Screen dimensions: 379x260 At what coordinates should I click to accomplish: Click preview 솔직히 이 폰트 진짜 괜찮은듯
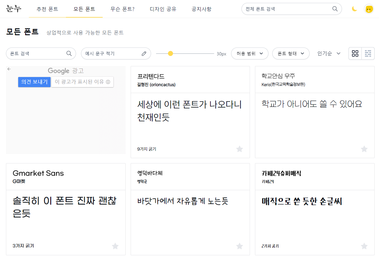point(65,207)
